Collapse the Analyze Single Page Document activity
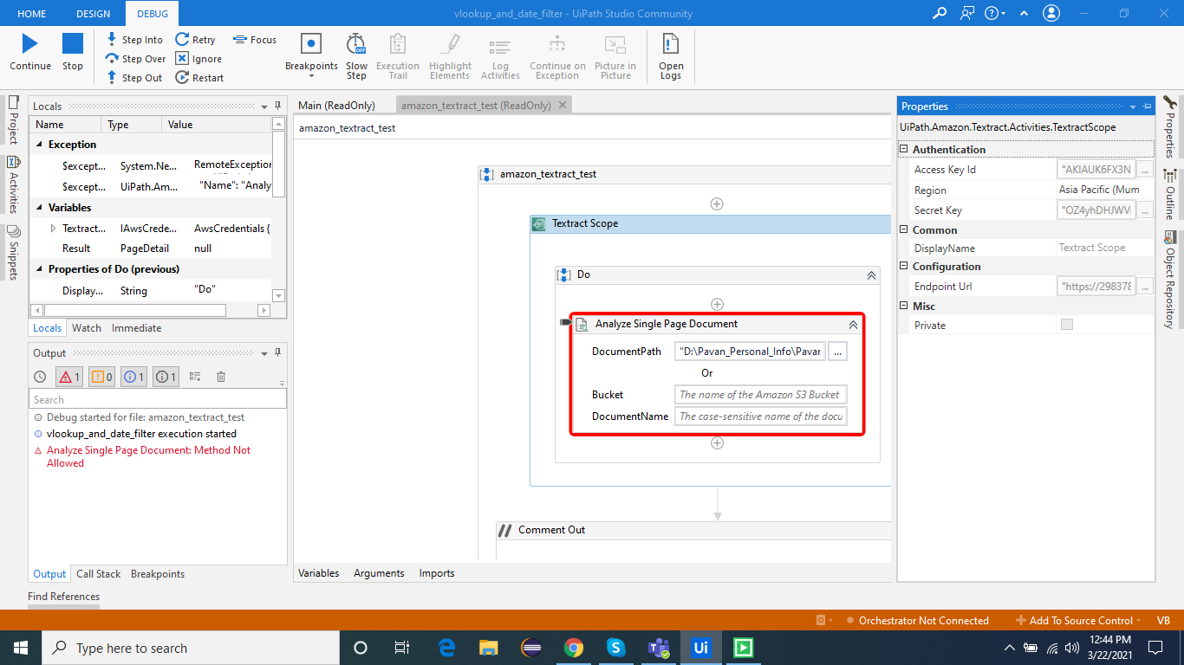This screenshot has height=665, width=1184. point(853,324)
